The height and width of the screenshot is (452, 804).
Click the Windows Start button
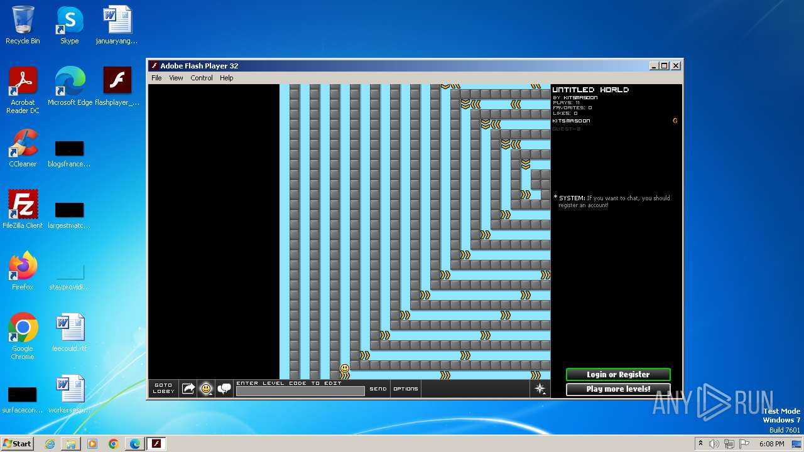18,443
